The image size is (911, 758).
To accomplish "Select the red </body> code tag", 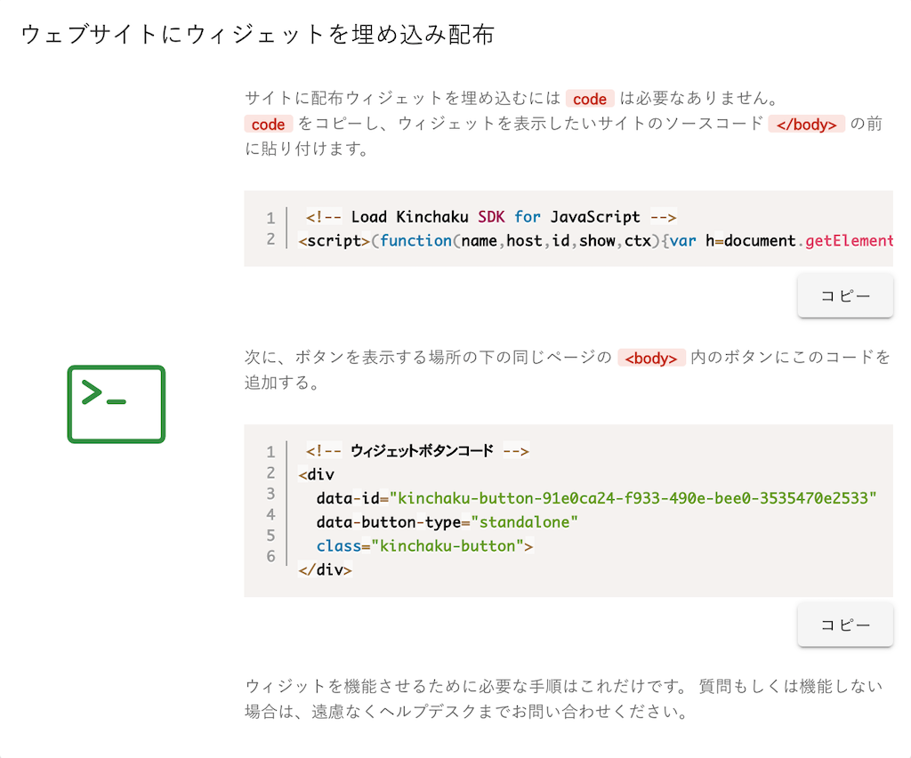I will pos(806,125).
